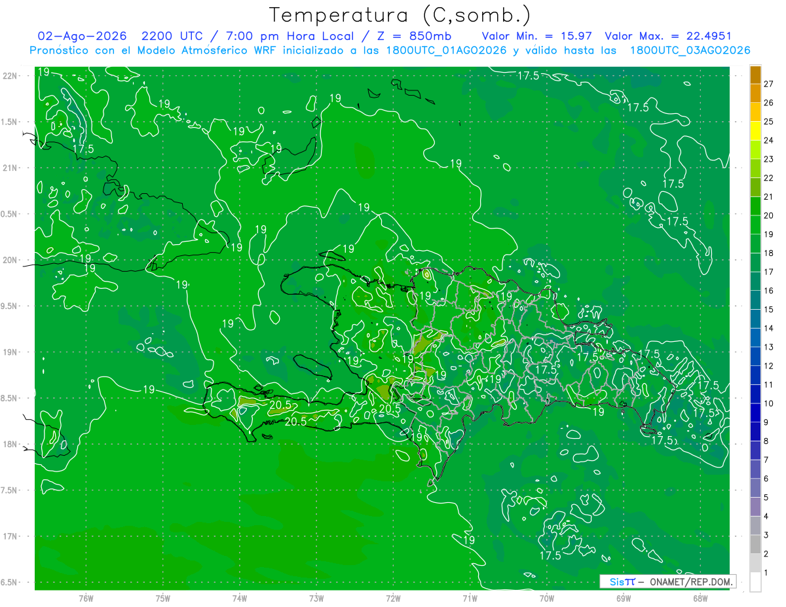Click the color scale value "10"

pyautogui.click(x=768, y=403)
